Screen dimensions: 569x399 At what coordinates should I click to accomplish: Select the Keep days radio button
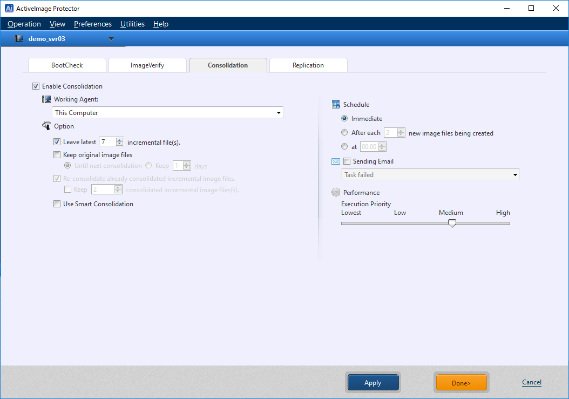148,166
